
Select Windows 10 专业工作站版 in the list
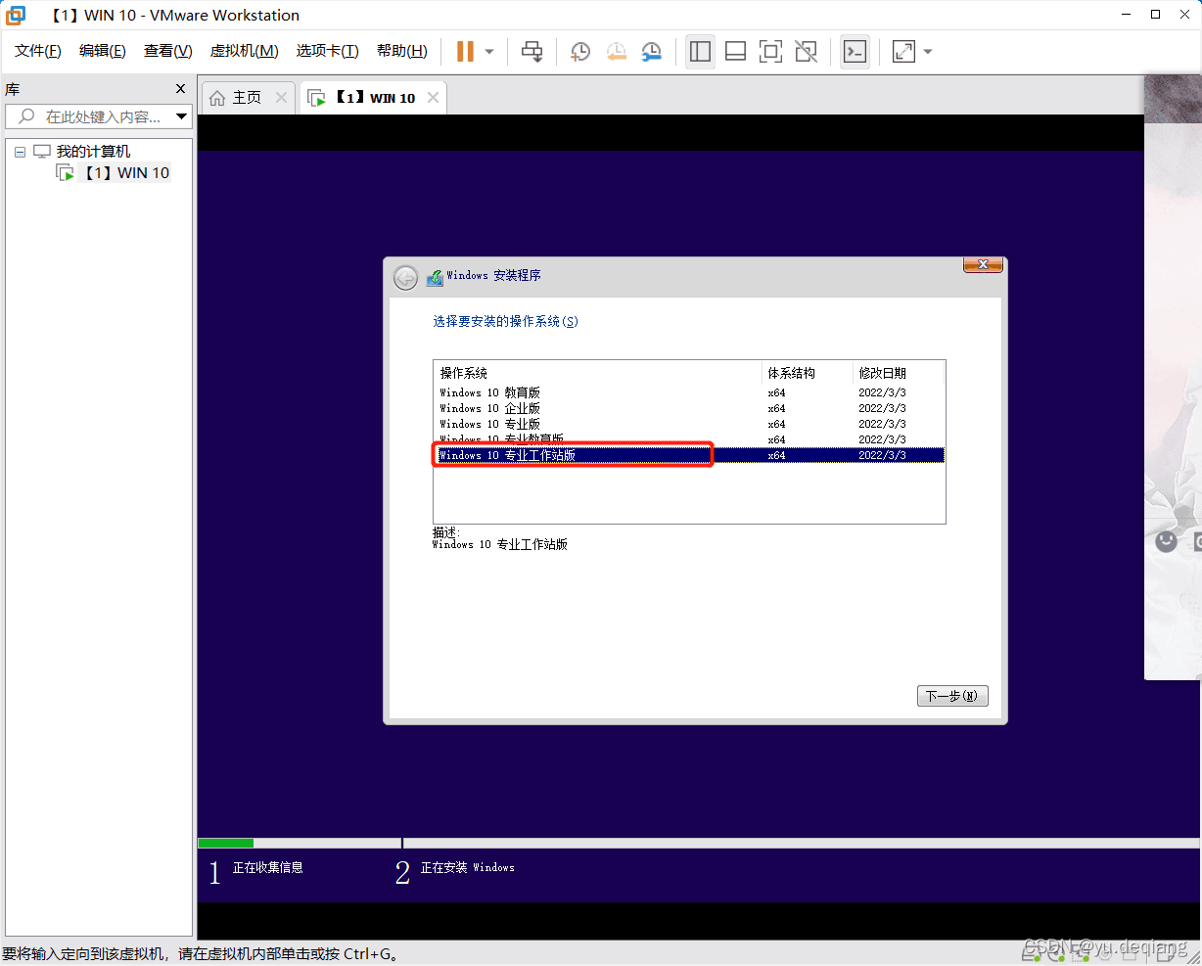[x=689, y=455]
